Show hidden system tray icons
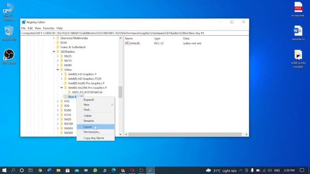Image resolution: width=310 pixels, height=174 pixels. tap(241, 171)
